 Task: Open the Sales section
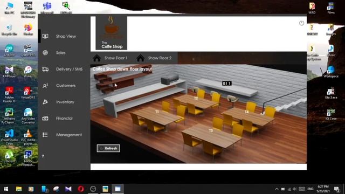tap(61, 53)
